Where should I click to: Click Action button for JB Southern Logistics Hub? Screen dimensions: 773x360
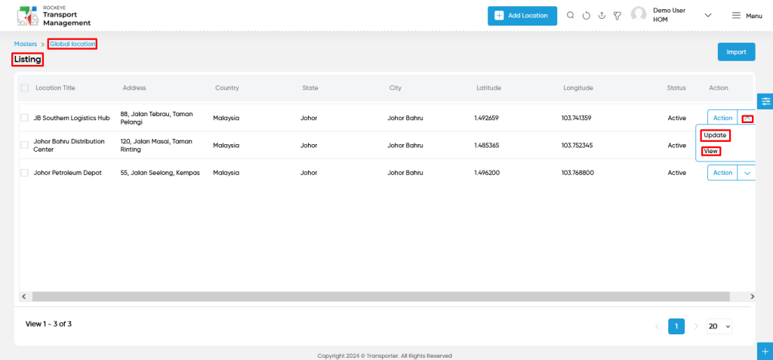[722, 118]
